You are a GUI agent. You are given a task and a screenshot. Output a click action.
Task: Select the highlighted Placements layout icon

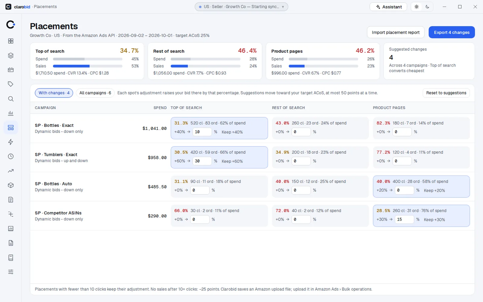tap(11, 128)
